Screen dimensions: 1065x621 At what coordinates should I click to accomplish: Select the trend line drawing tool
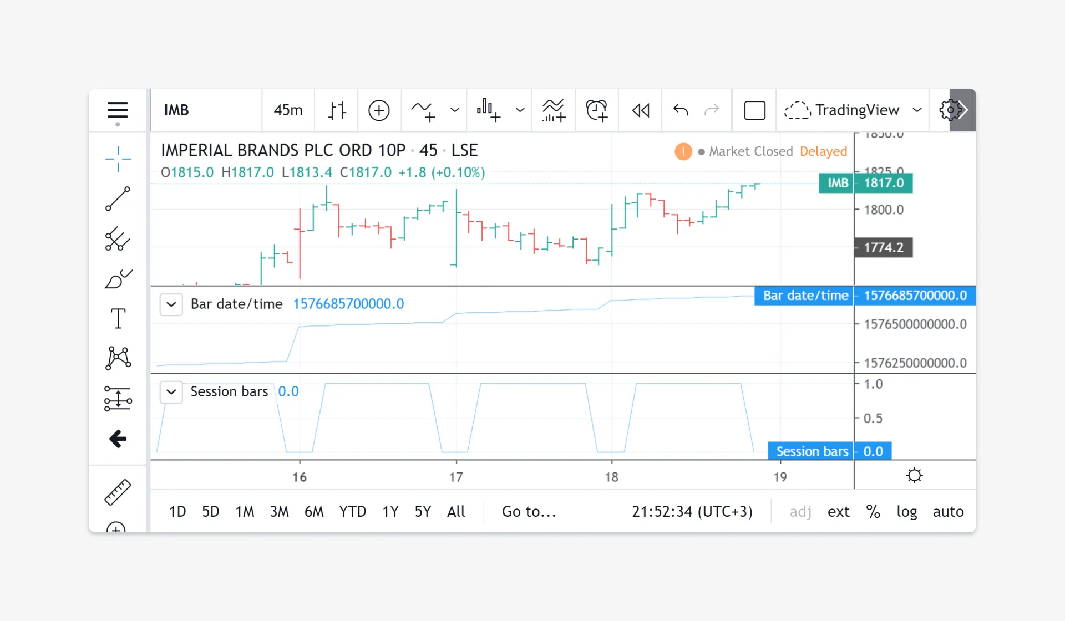(x=118, y=198)
